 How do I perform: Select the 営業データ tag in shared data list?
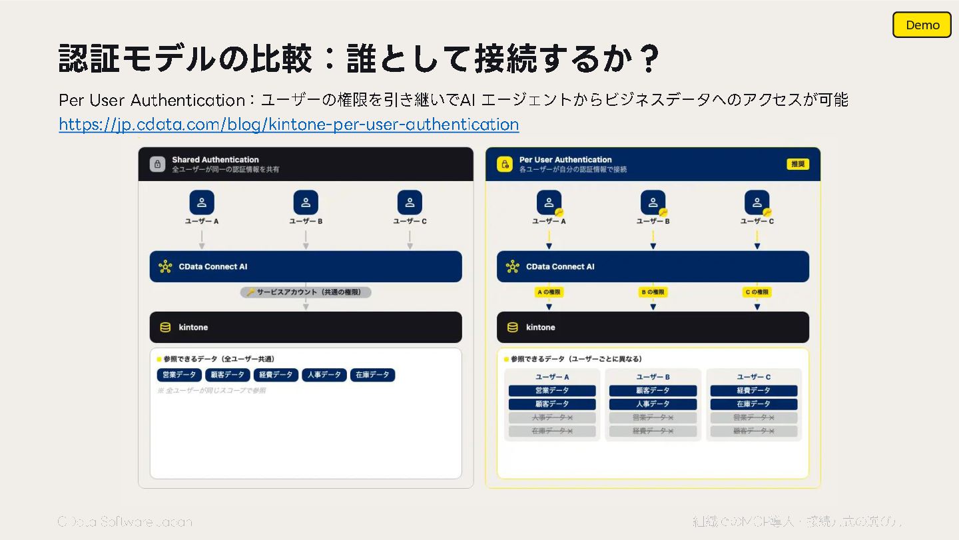180,375
